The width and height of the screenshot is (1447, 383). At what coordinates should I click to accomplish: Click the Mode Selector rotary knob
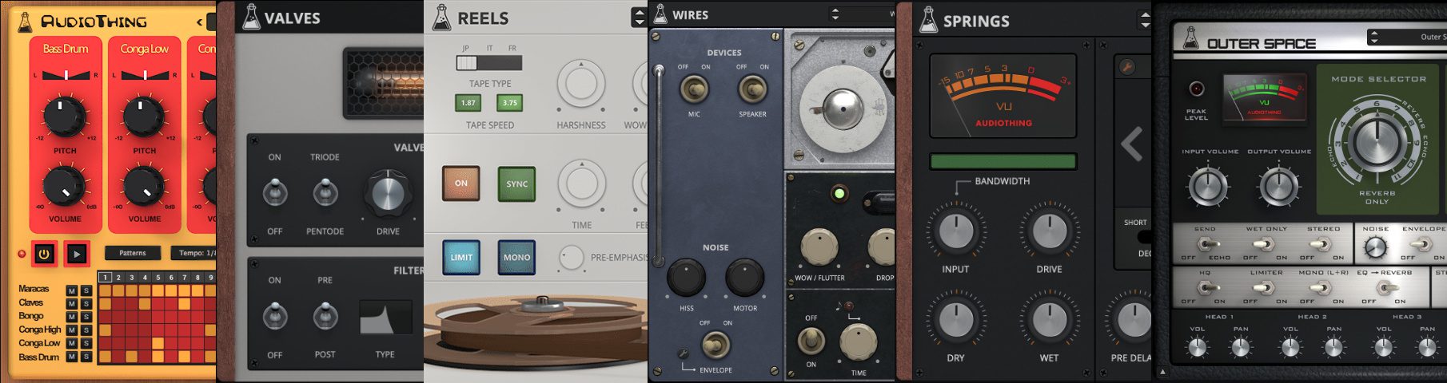pyautogui.click(x=1377, y=144)
